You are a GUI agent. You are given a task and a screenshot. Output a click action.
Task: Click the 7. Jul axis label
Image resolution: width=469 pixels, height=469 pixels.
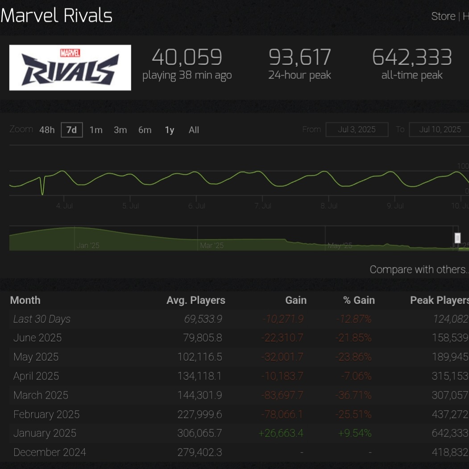pyautogui.click(x=263, y=206)
